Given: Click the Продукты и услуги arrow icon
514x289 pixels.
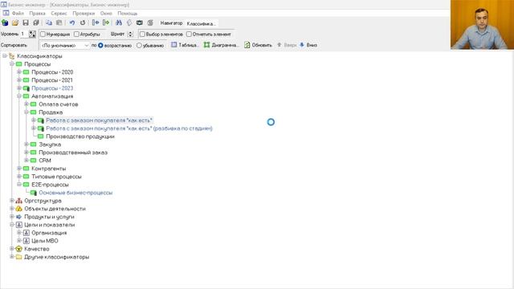Looking at the screenshot, I should [19, 217].
